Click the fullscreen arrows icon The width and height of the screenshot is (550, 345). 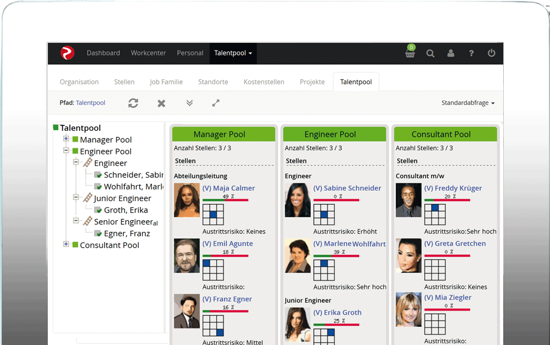(216, 103)
